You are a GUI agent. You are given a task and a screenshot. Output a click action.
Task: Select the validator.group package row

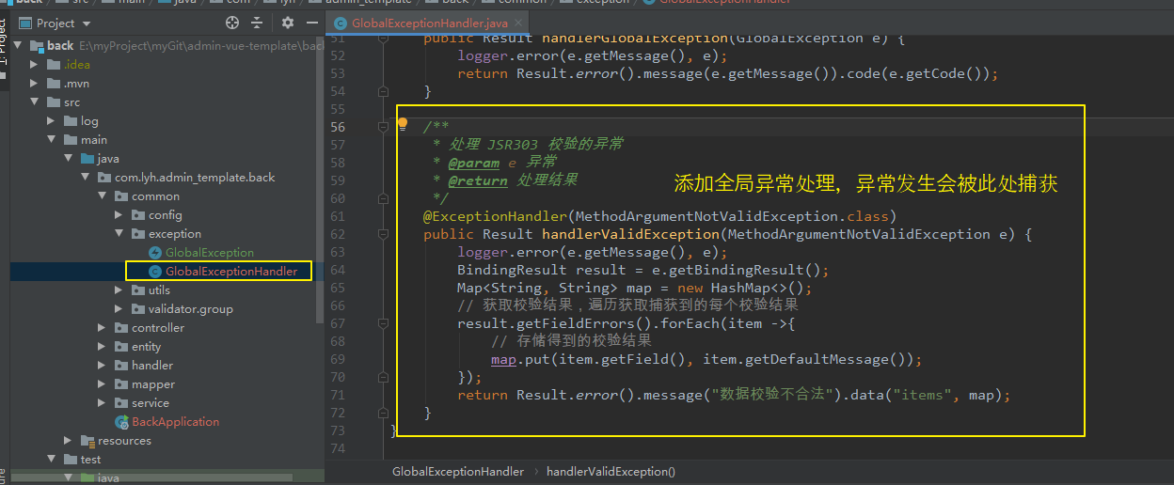point(190,308)
